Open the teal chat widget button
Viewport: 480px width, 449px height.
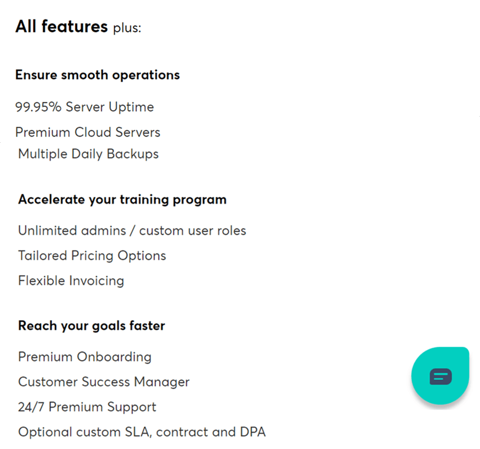(440, 377)
